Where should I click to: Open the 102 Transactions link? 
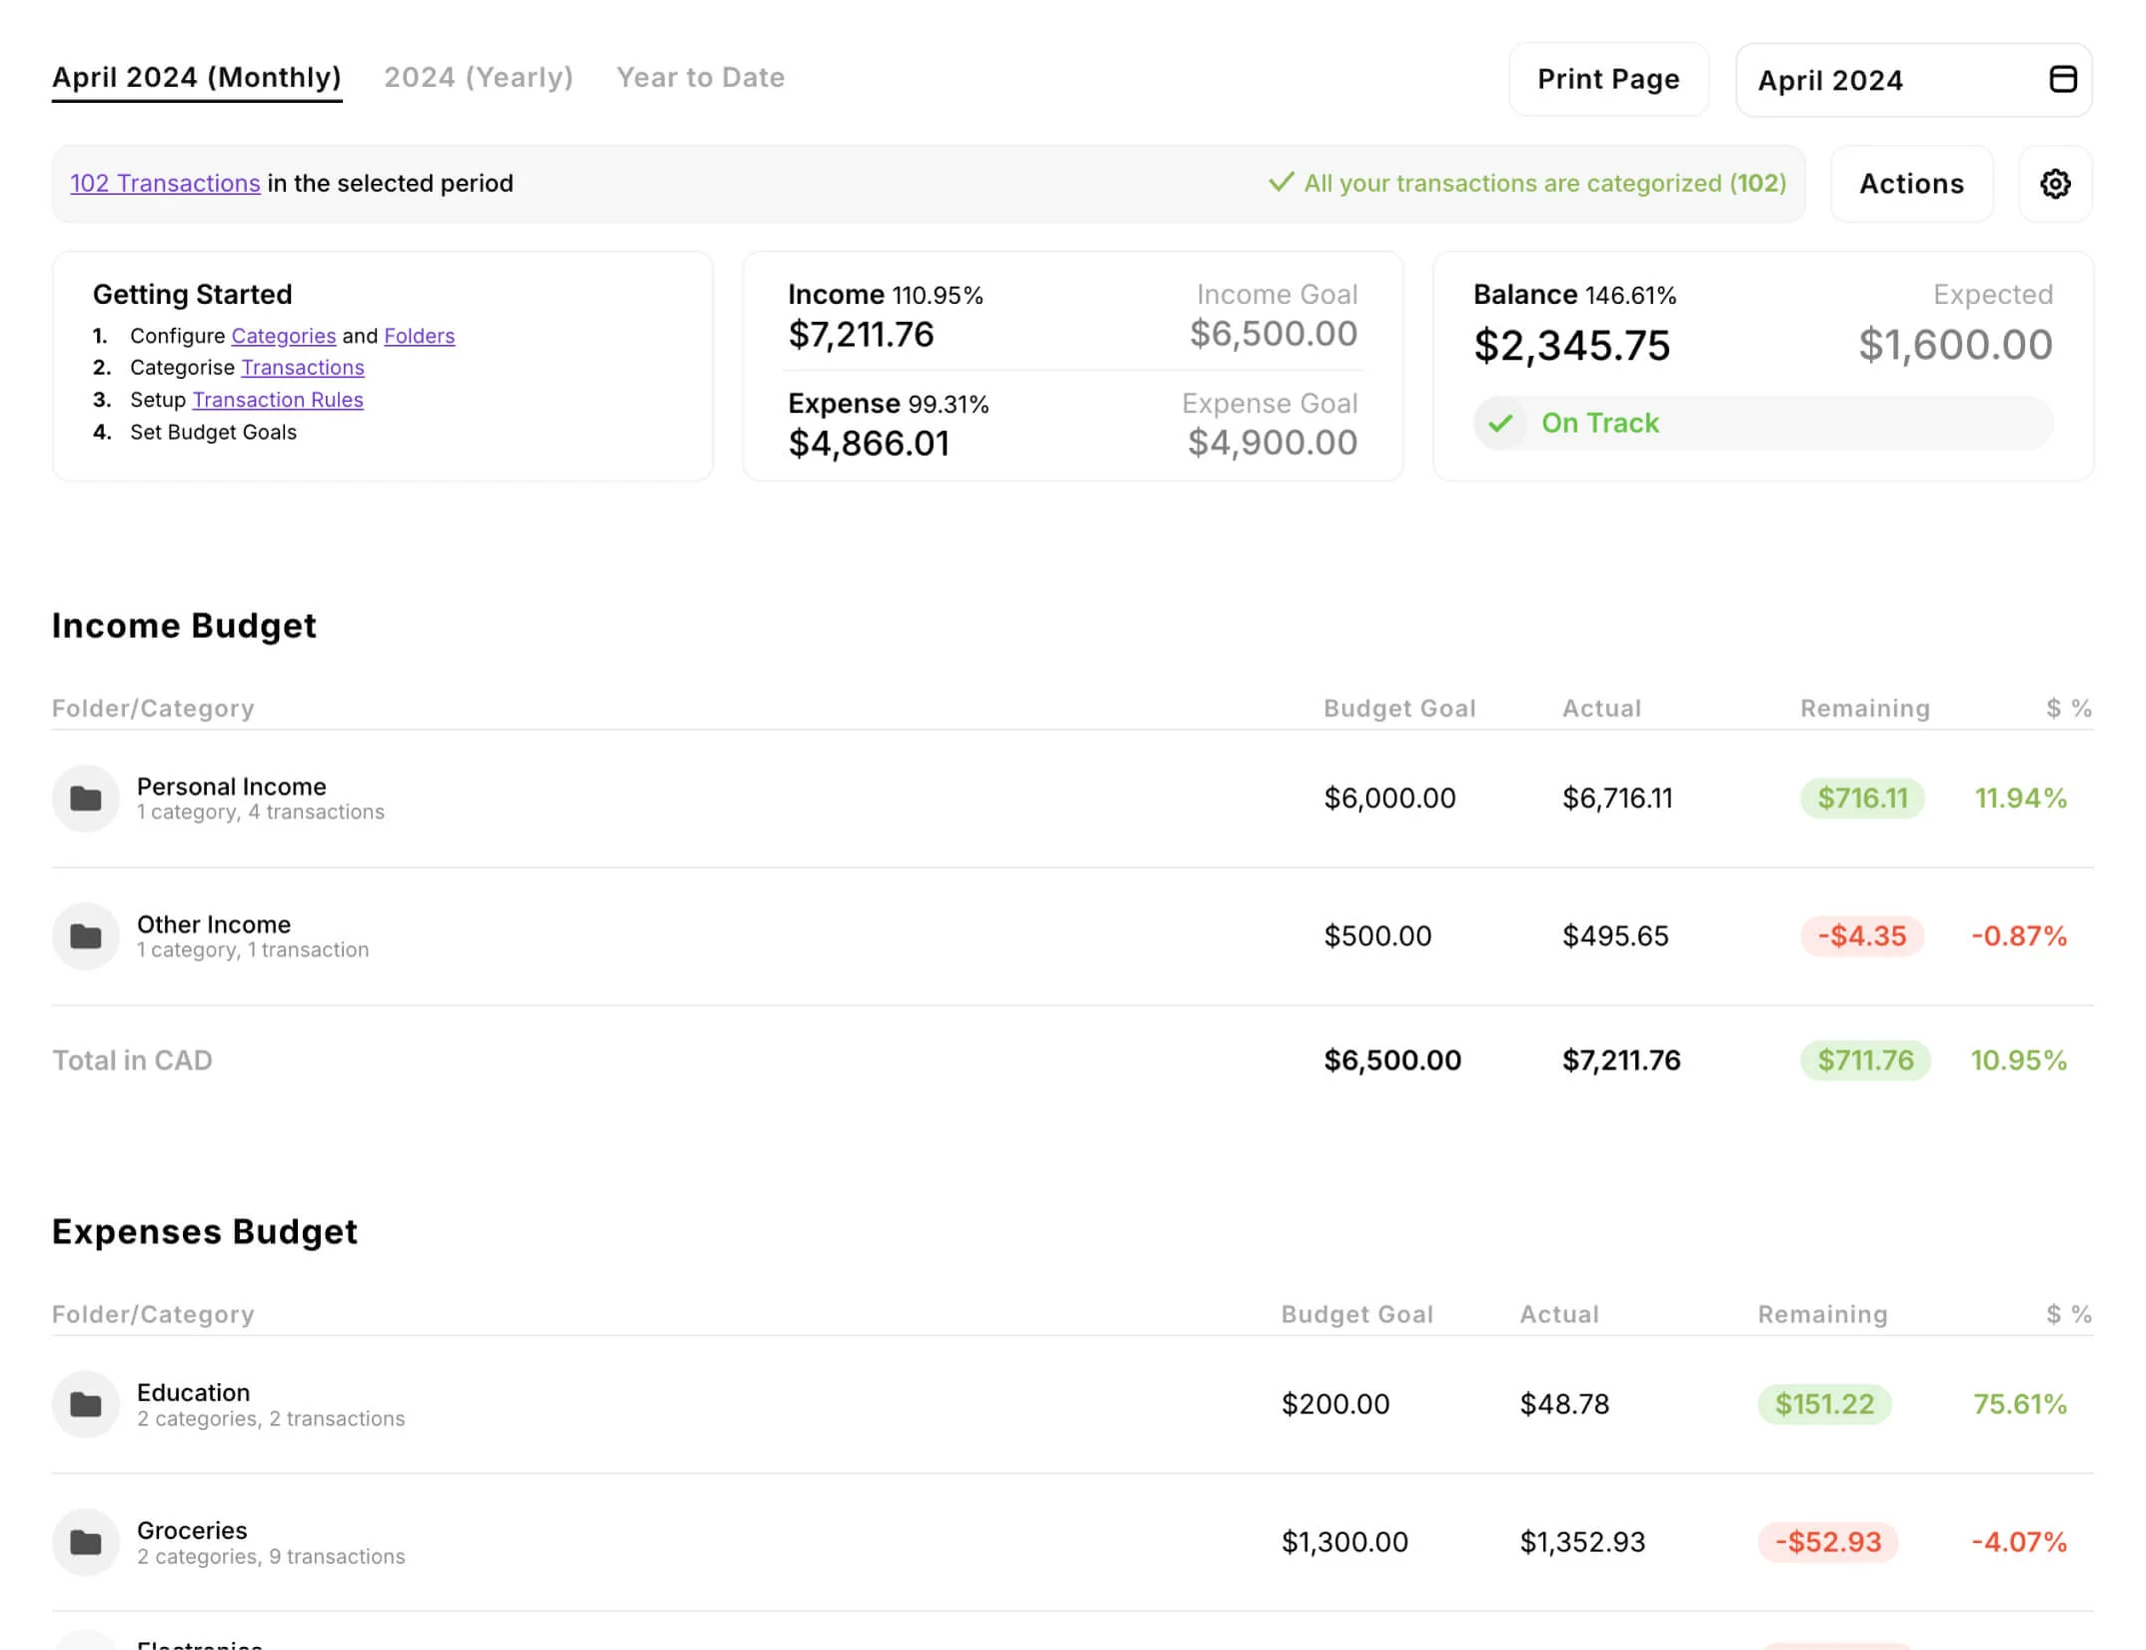(165, 184)
